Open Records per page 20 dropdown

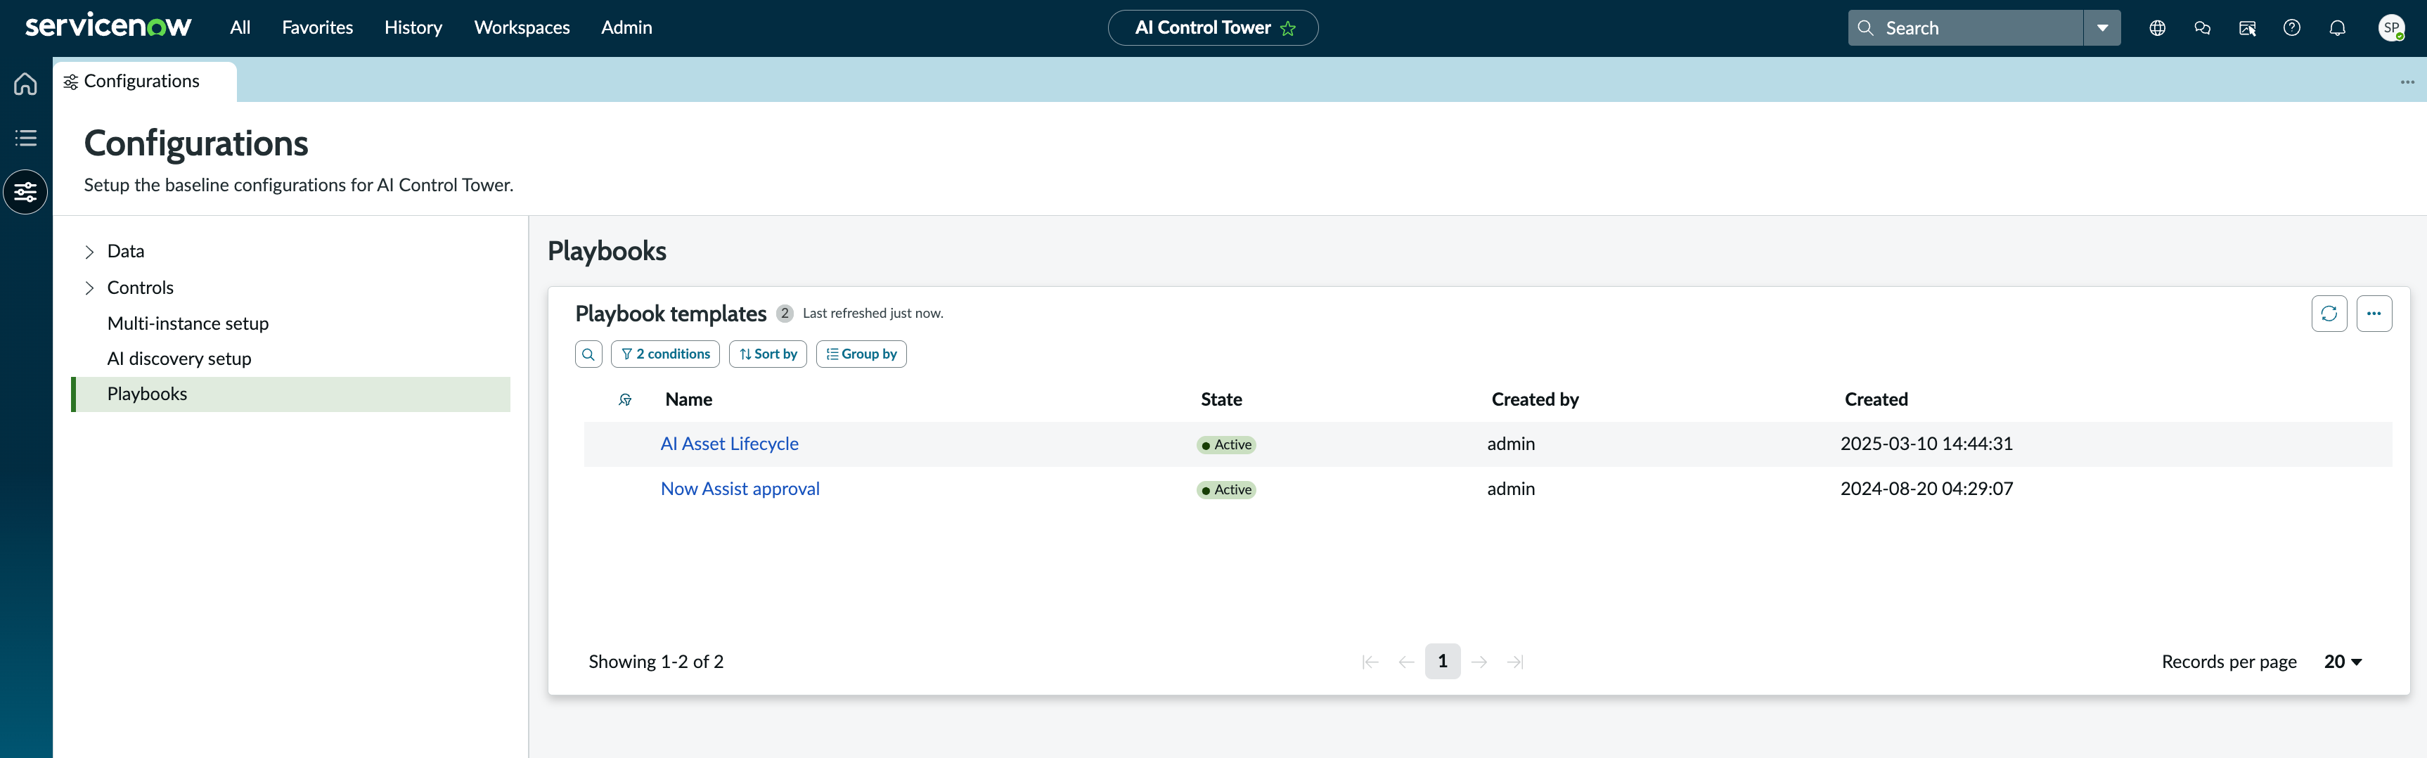[x=2343, y=662]
